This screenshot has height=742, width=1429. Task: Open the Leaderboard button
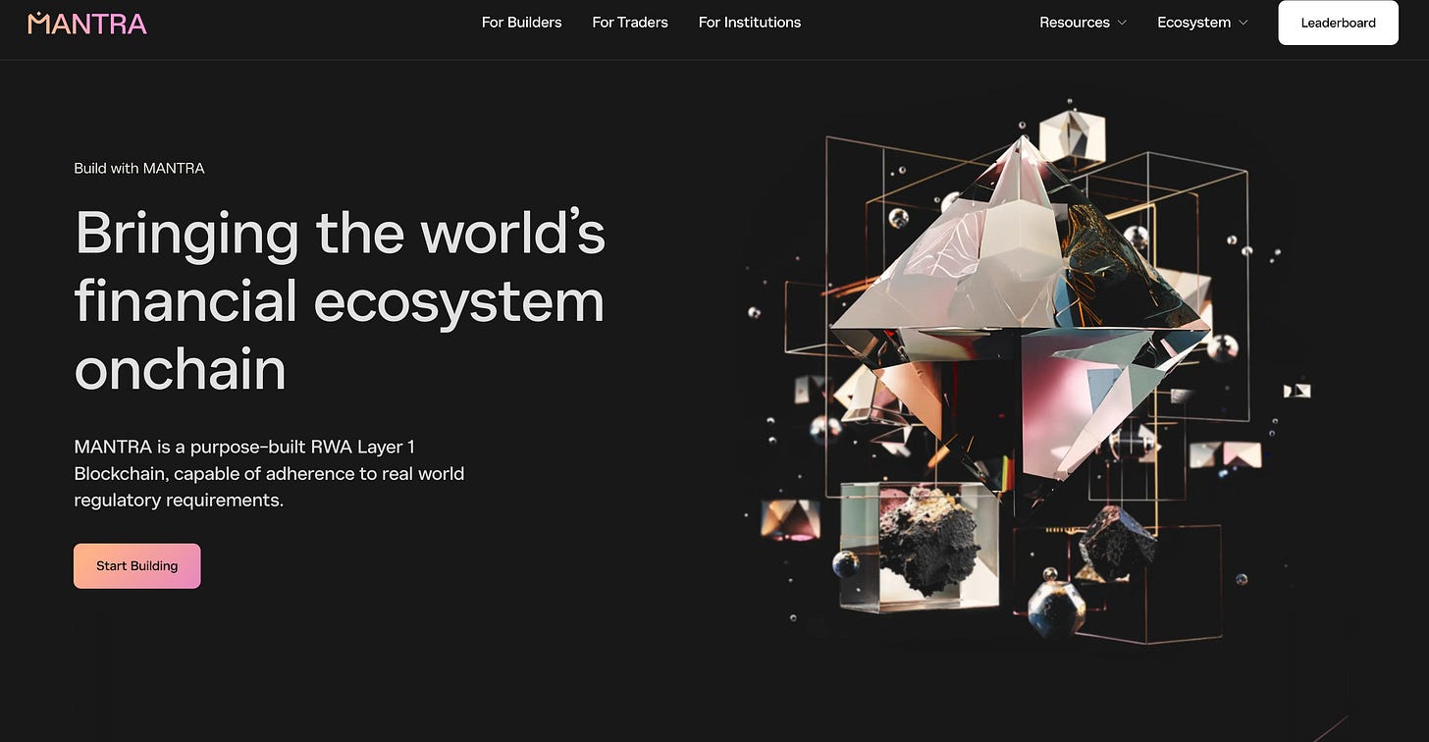coord(1338,23)
